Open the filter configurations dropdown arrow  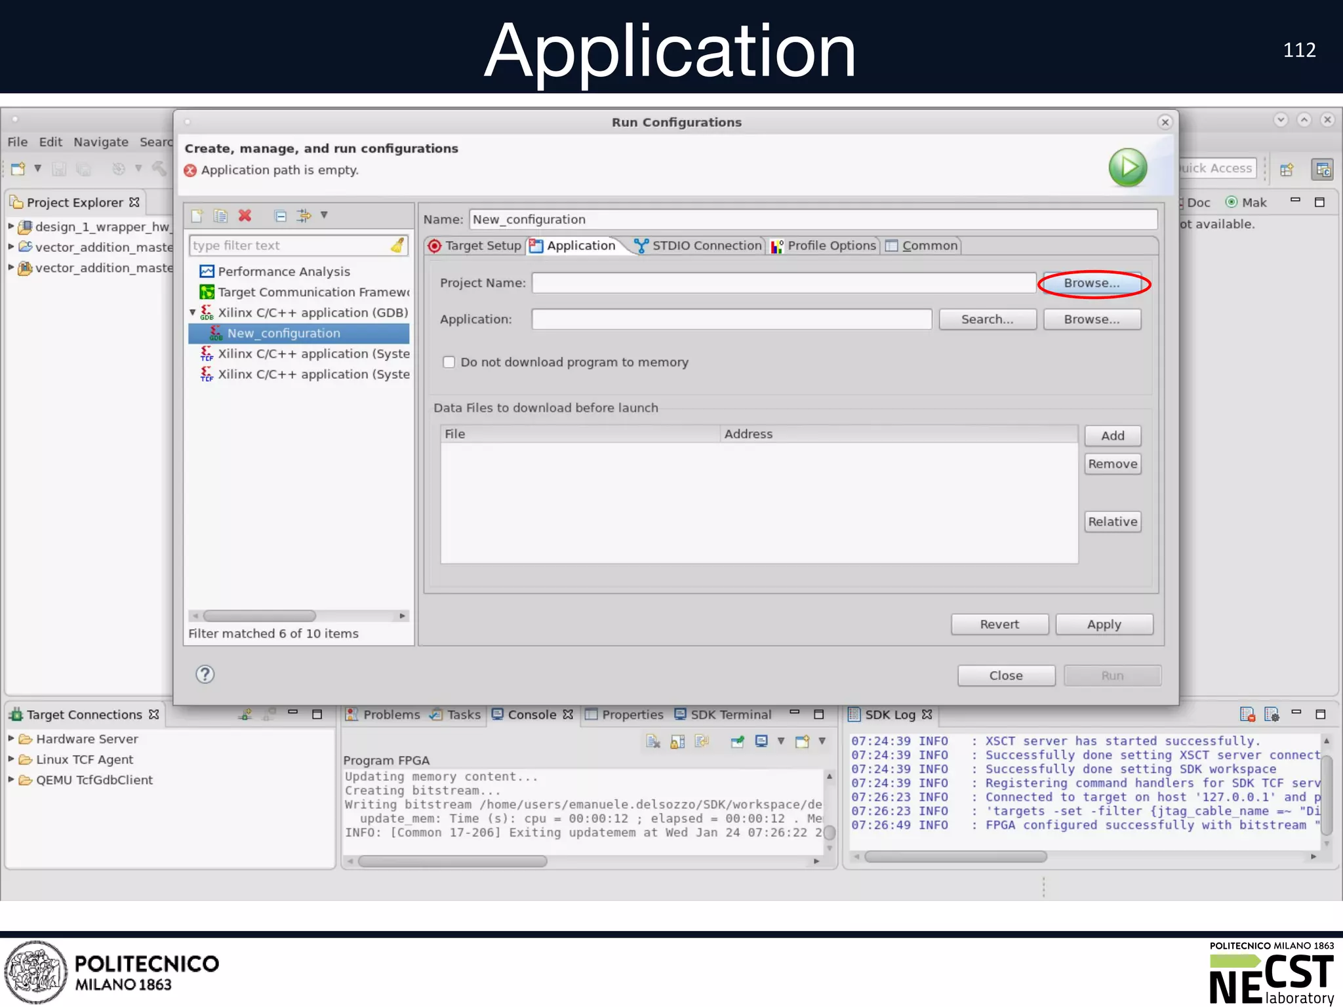click(x=324, y=215)
